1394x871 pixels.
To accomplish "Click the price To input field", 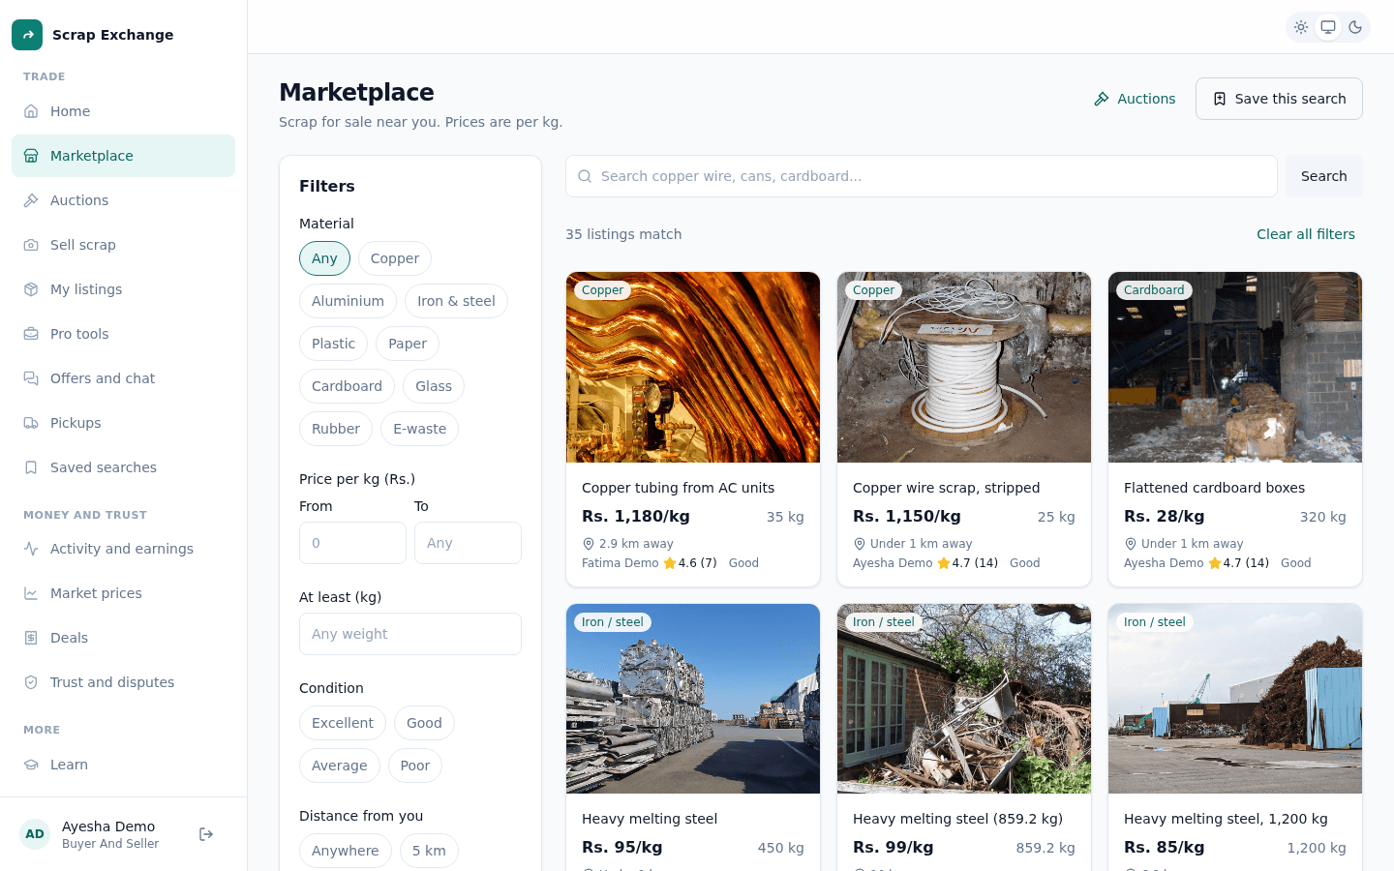I will click(x=468, y=543).
